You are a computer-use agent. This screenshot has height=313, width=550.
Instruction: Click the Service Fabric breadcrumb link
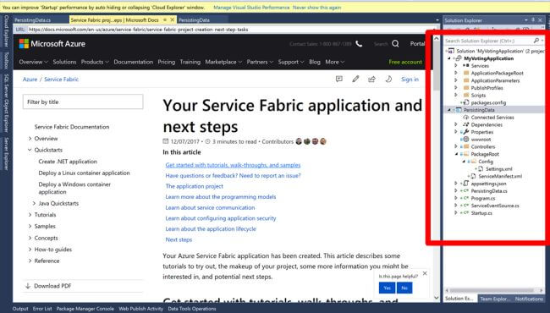pyautogui.click(x=62, y=80)
